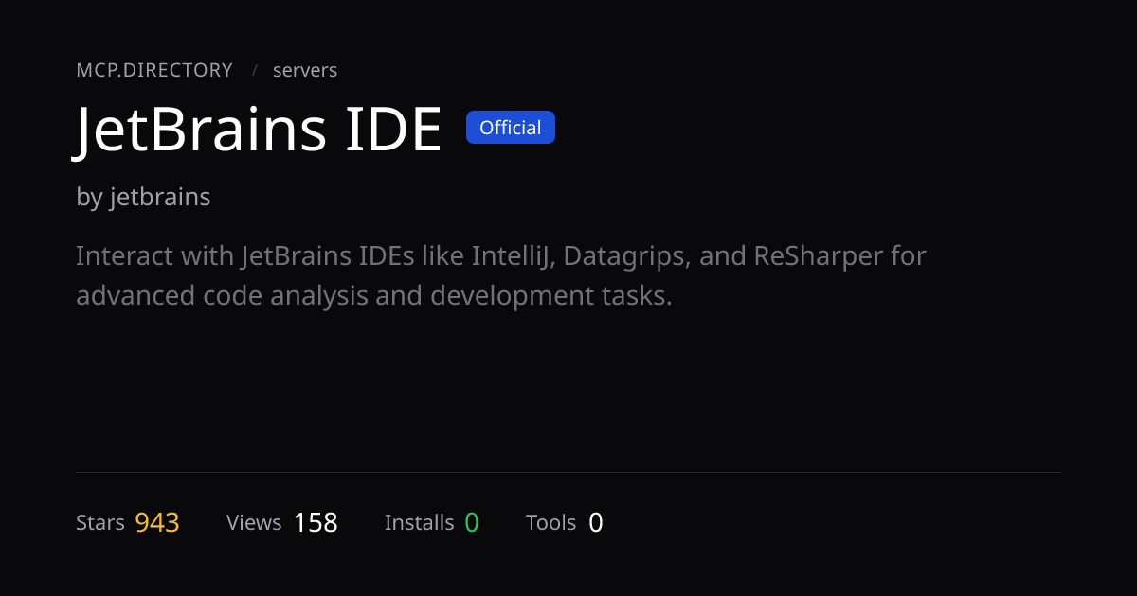This screenshot has width=1137, height=596.
Task: Click the Tools label
Action: (551, 522)
